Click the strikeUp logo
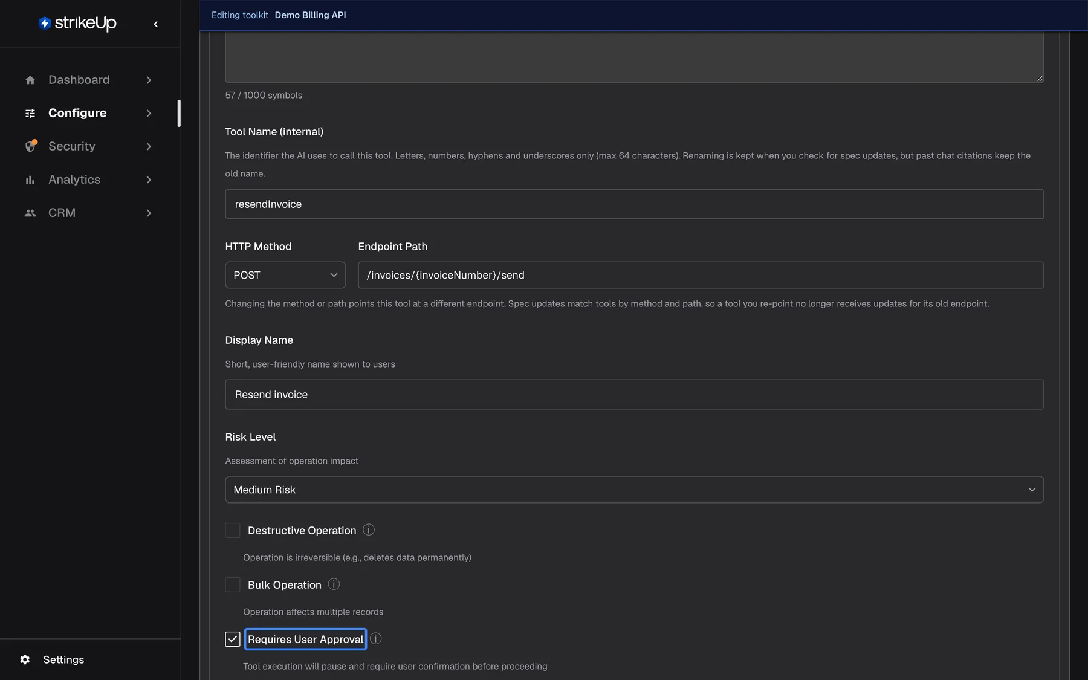This screenshot has height=680, width=1088. tap(77, 23)
